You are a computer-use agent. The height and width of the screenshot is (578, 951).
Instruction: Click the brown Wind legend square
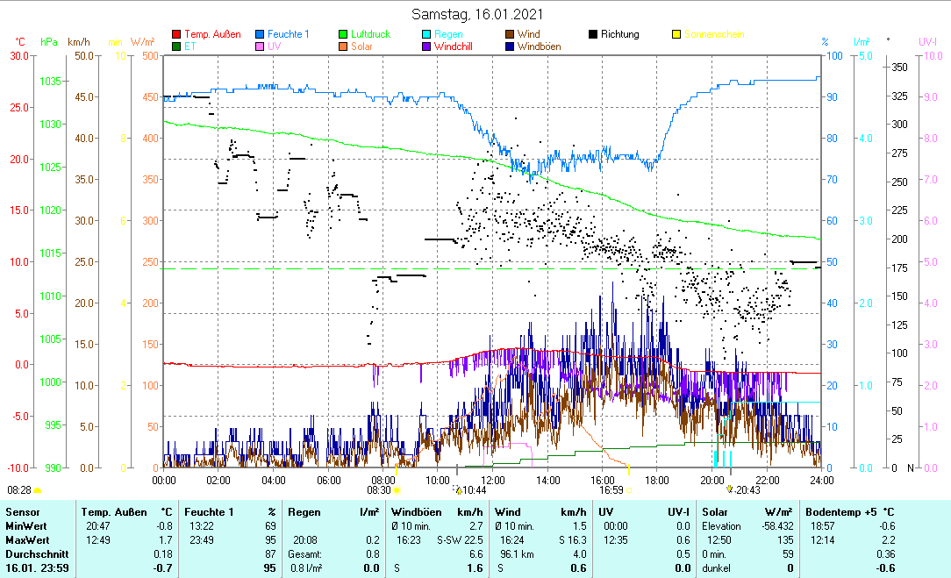point(510,34)
